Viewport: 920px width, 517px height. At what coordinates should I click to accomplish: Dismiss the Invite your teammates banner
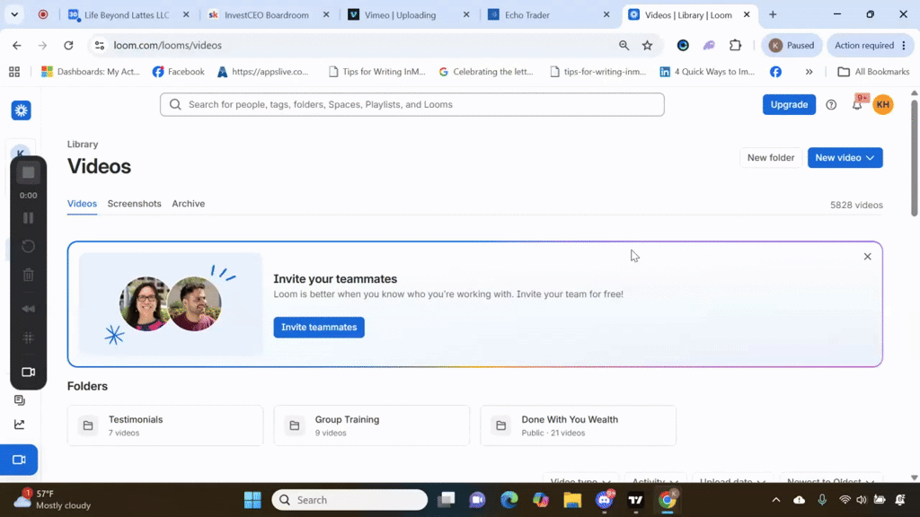(868, 257)
